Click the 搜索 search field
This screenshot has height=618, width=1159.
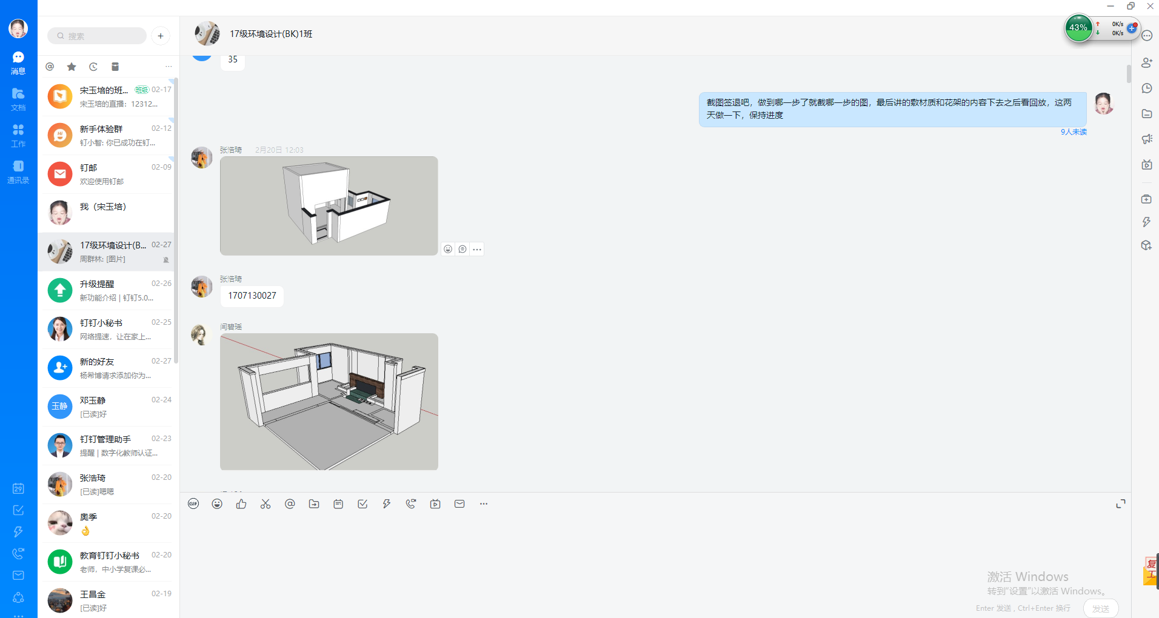(97, 36)
